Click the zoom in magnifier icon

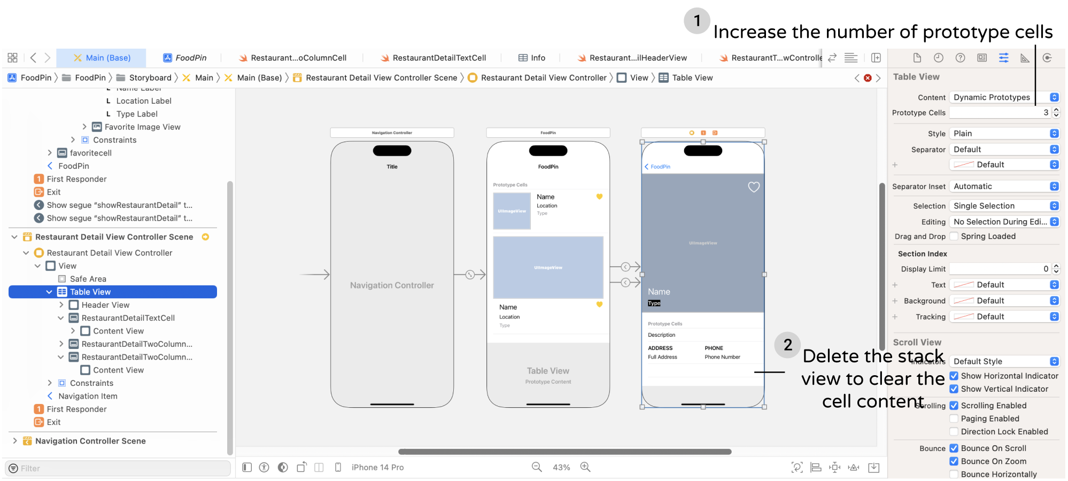(585, 467)
